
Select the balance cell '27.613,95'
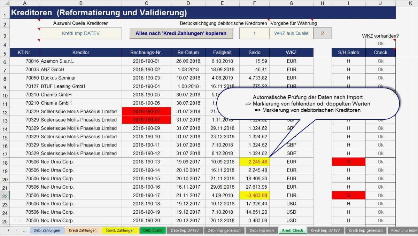(254, 187)
